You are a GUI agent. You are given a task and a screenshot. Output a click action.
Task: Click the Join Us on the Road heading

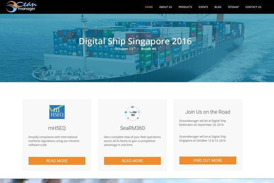pyautogui.click(x=208, y=112)
